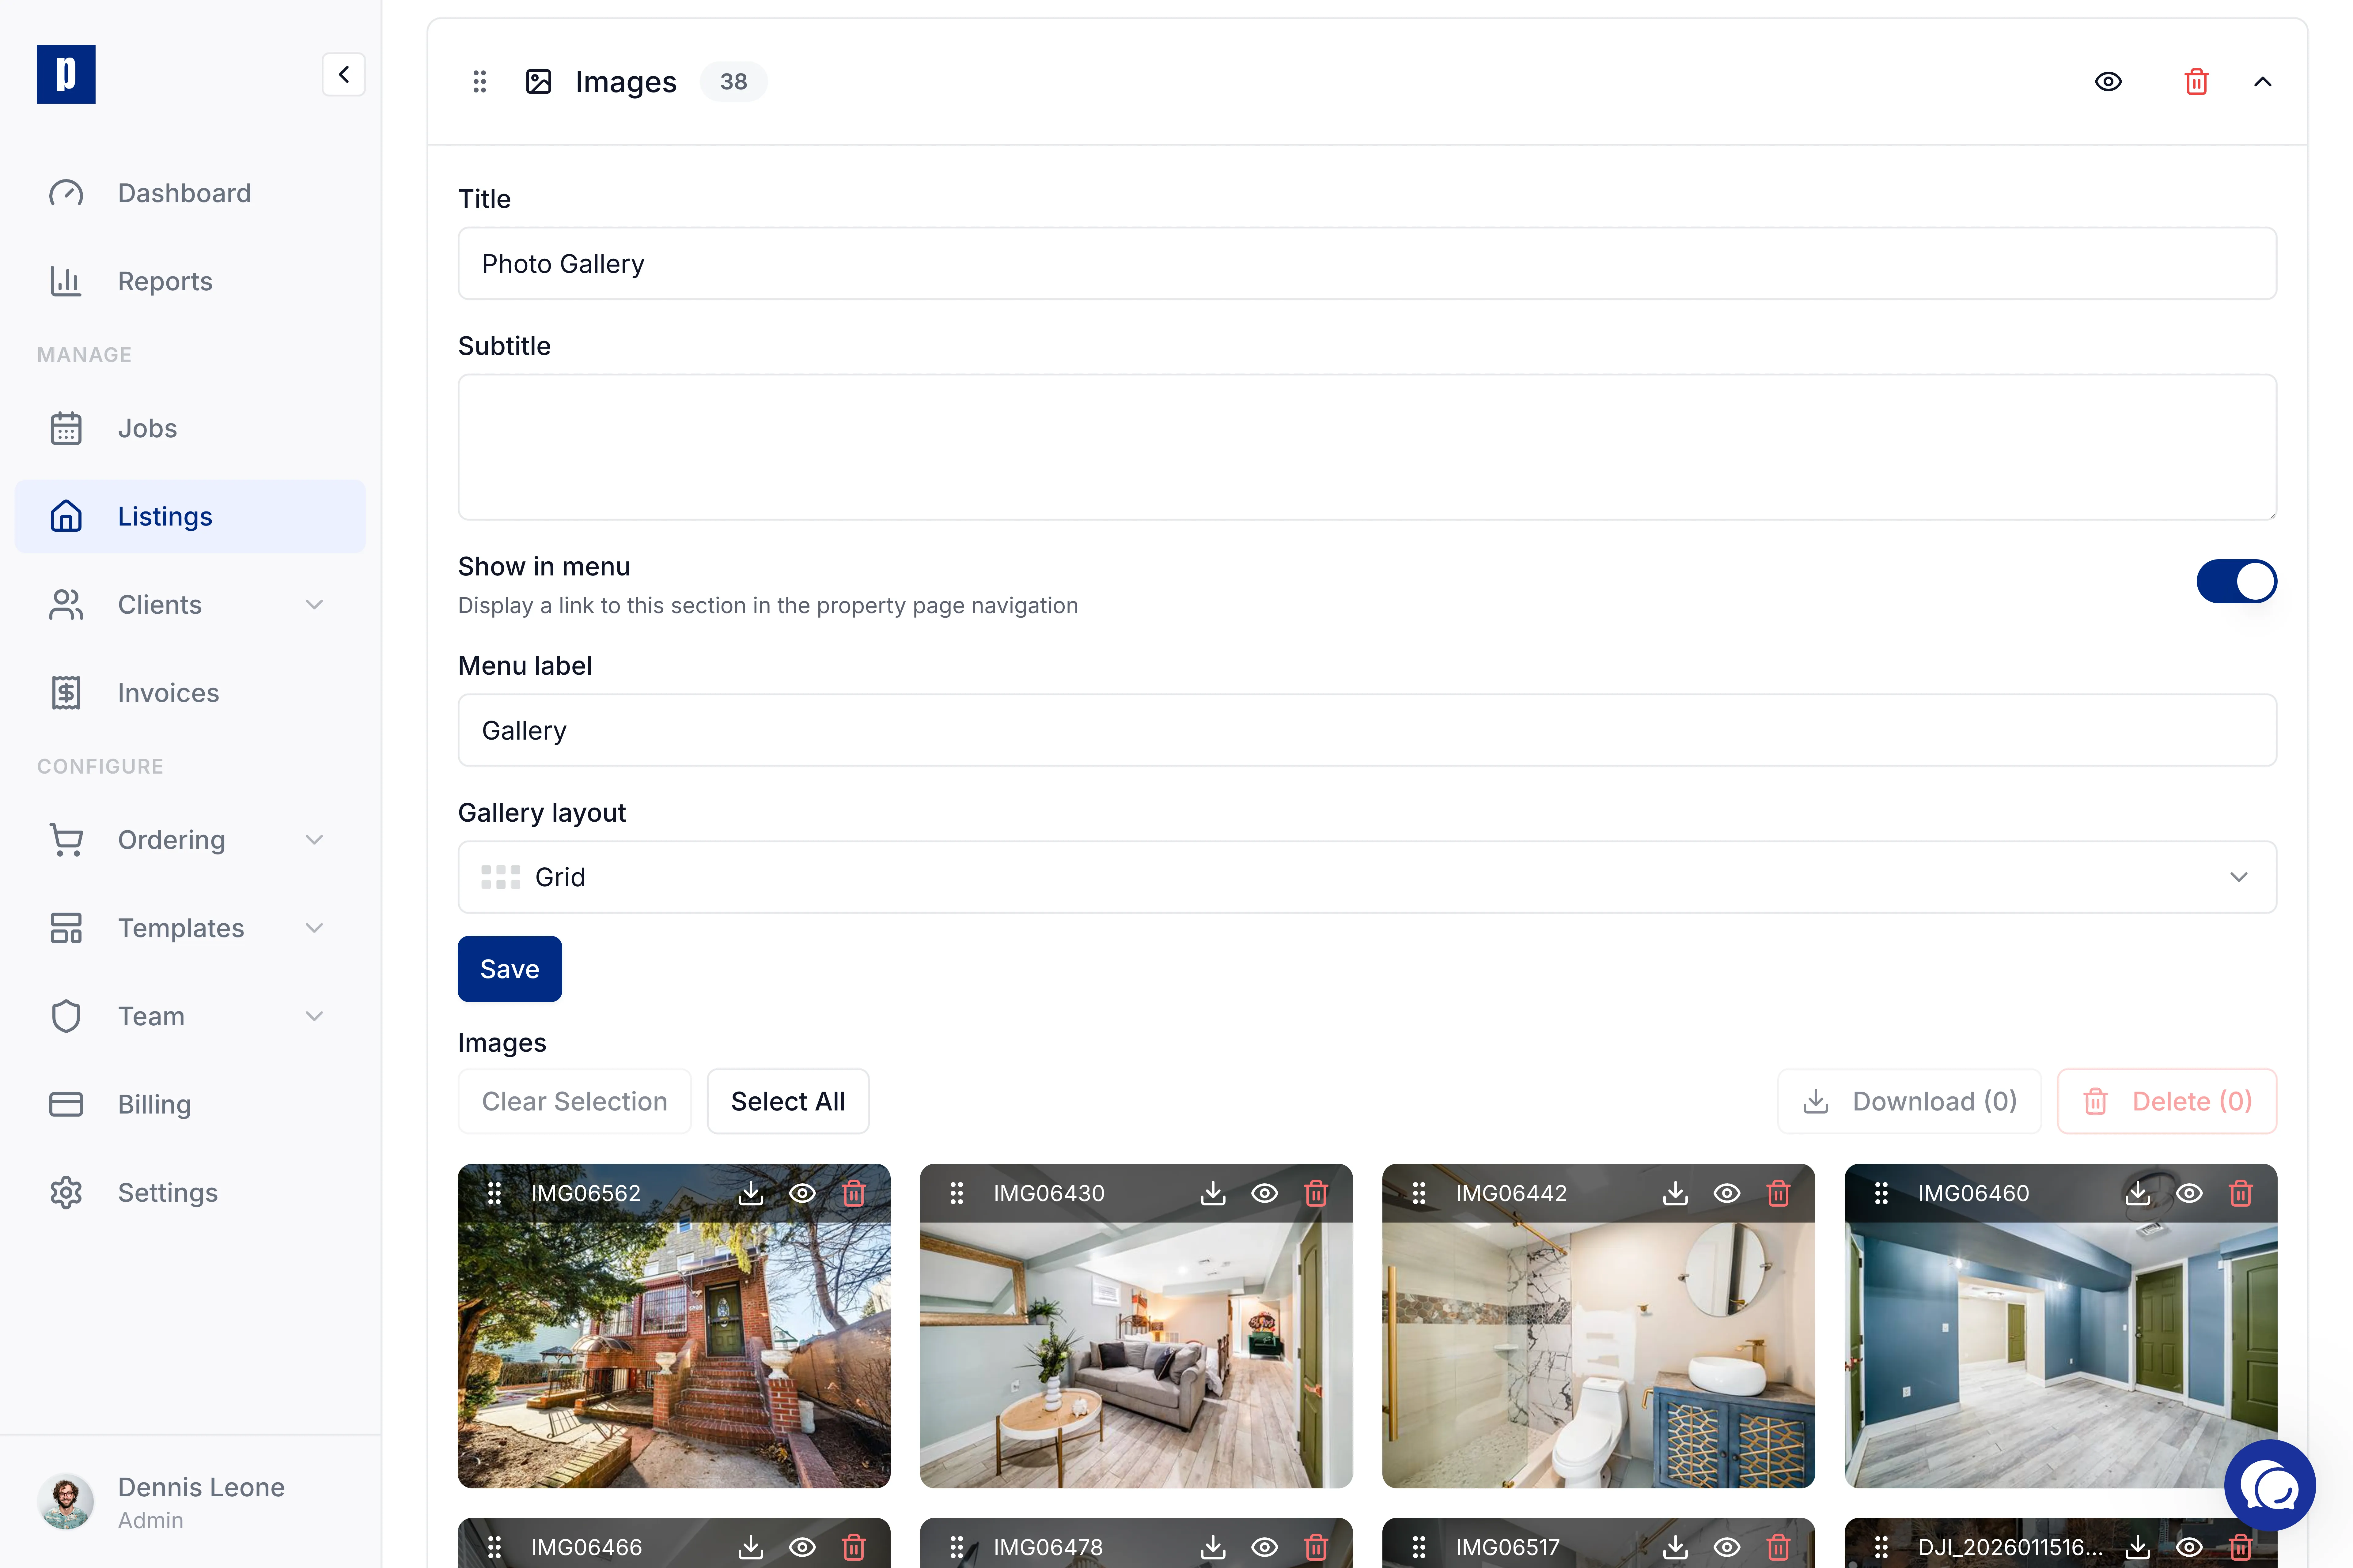
Task: Download image IMG06466
Action: point(750,1547)
